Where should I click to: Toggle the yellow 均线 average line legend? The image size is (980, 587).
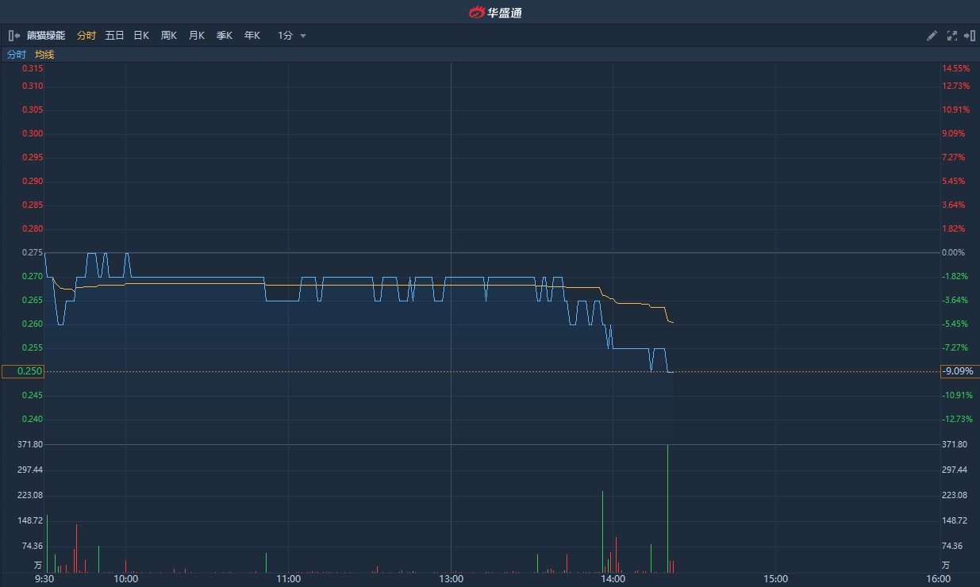[44, 55]
